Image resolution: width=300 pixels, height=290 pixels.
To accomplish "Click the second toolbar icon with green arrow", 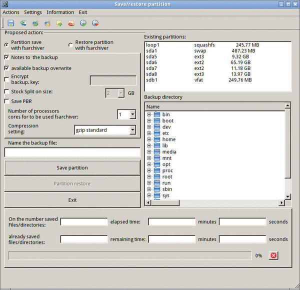I will [x=23, y=23].
